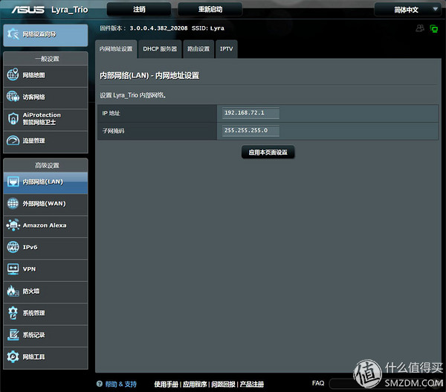Viewport: 446px width, 392px height.
Task: Click the SSID Lyra text
Action: (x=208, y=28)
